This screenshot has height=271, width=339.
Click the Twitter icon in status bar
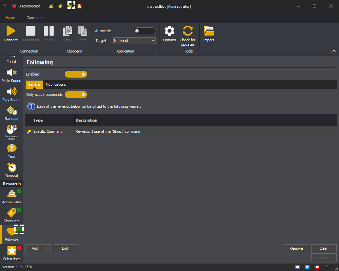pos(307,267)
